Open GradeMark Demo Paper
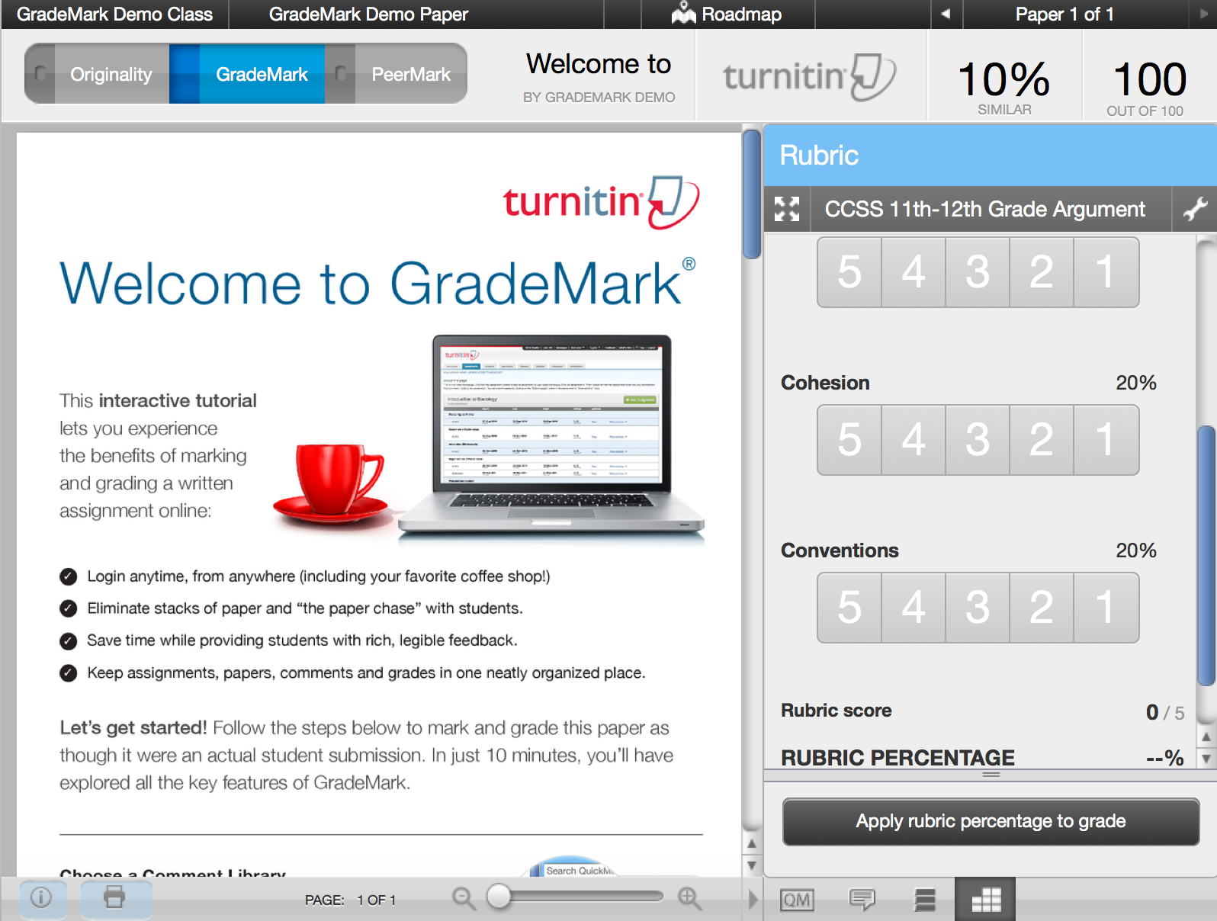 pyautogui.click(x=368, y=14)
